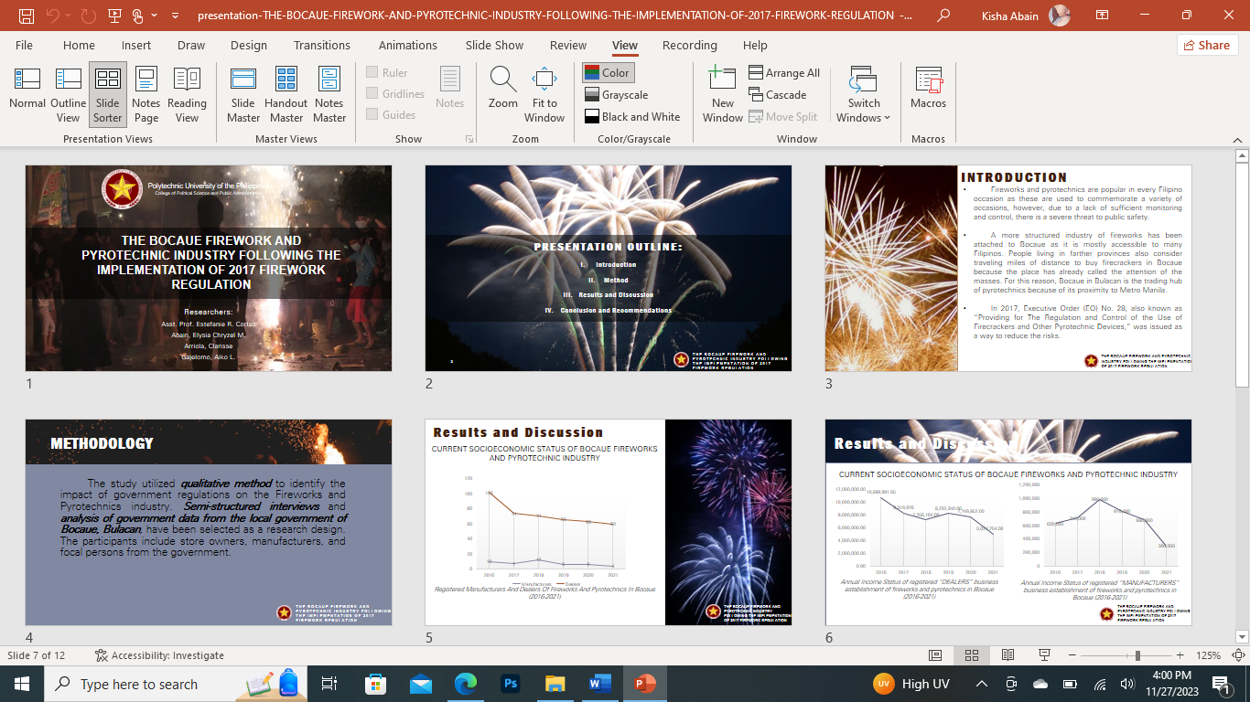Switch to Reading View
The width and height of the screenshot is (1250, 702).
coord(187,93)
